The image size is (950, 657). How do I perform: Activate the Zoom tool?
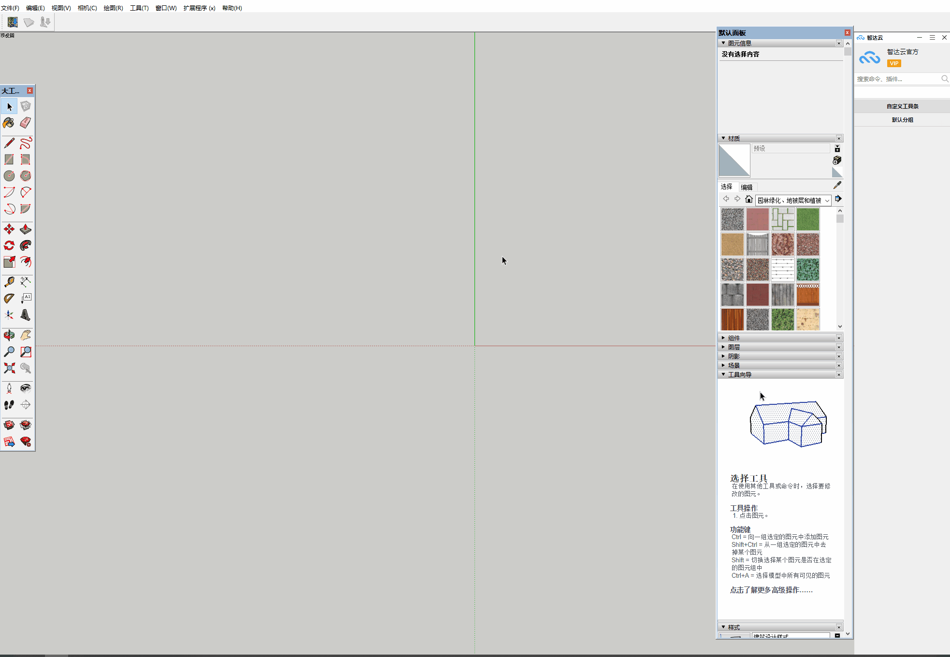tap(9, 352)
